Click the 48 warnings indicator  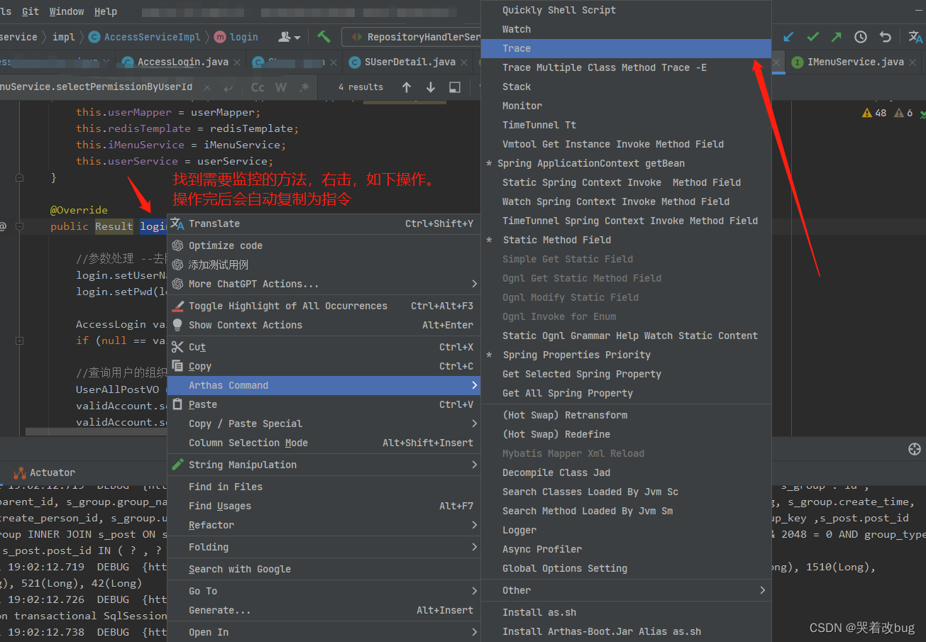874,113
